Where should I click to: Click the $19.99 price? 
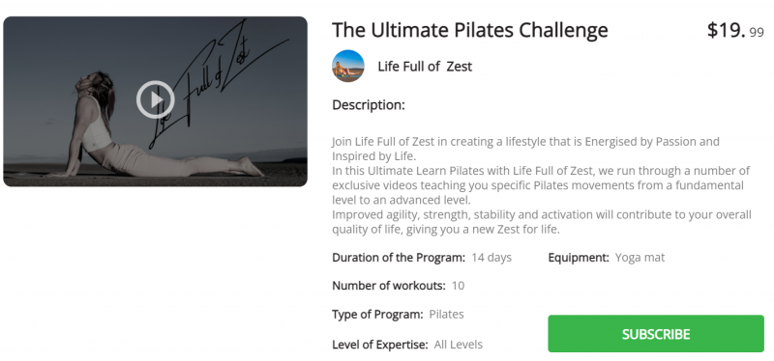(x=735, y=31)
